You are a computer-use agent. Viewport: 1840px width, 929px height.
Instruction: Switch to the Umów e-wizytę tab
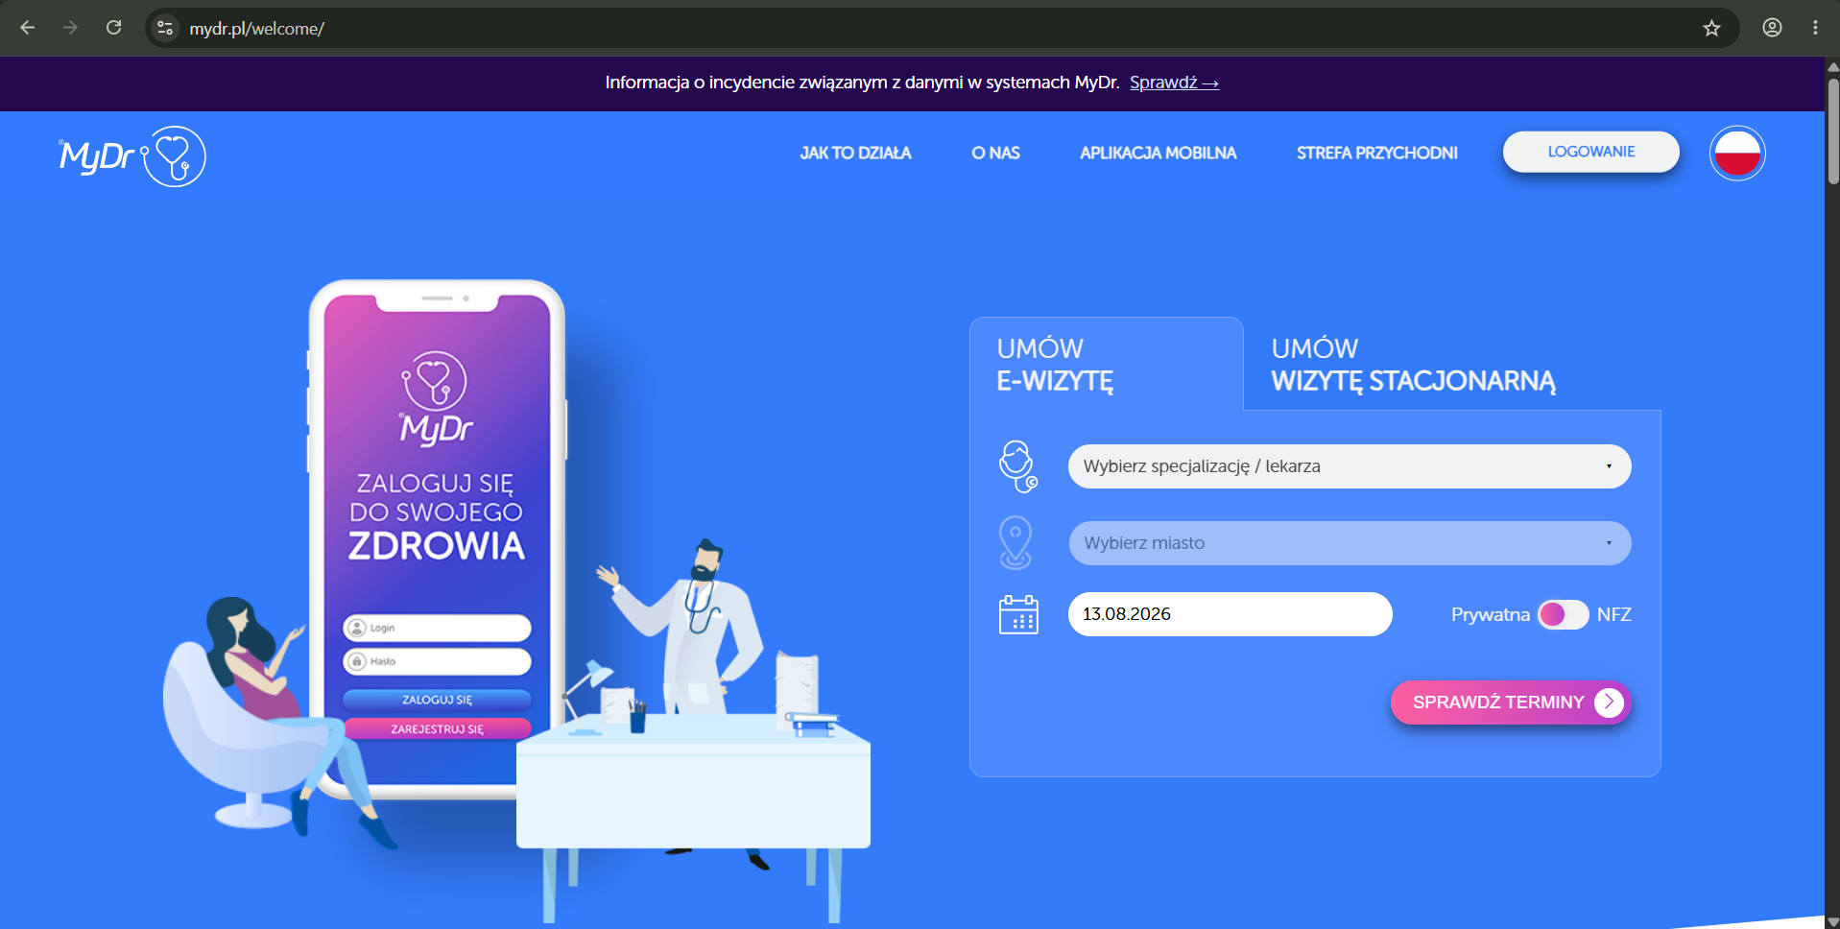point(1107,365)
